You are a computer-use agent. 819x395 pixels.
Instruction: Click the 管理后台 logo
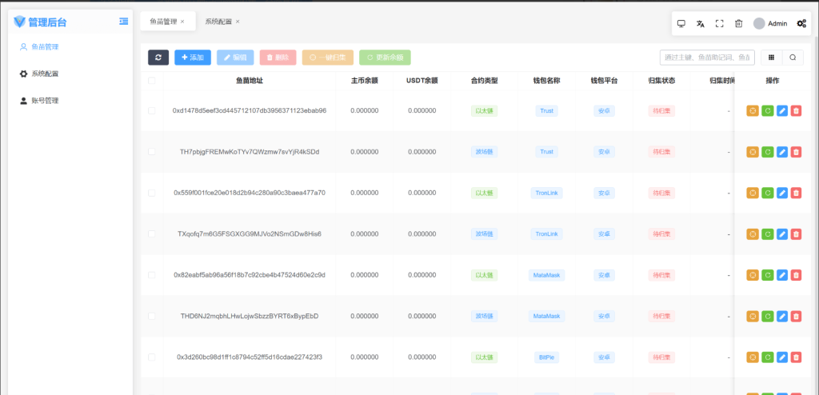tap(40, 22)
